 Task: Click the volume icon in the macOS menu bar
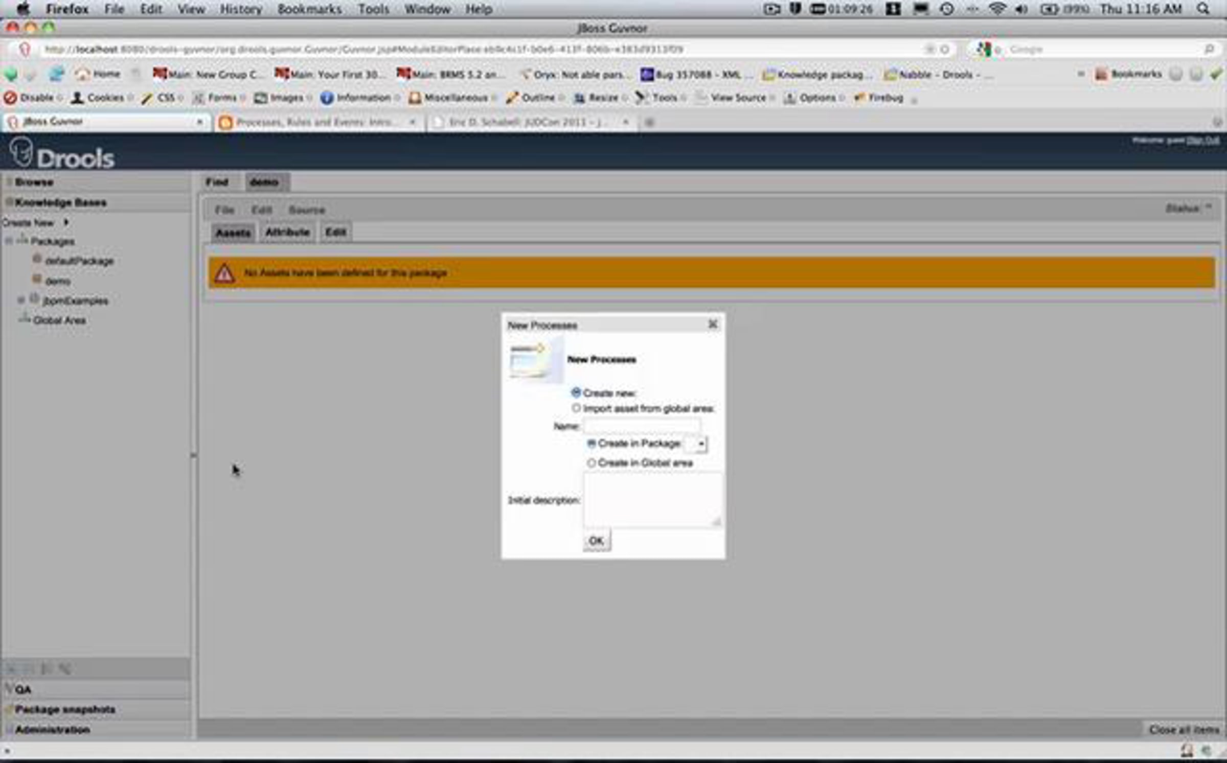[x=1021, y=9]
